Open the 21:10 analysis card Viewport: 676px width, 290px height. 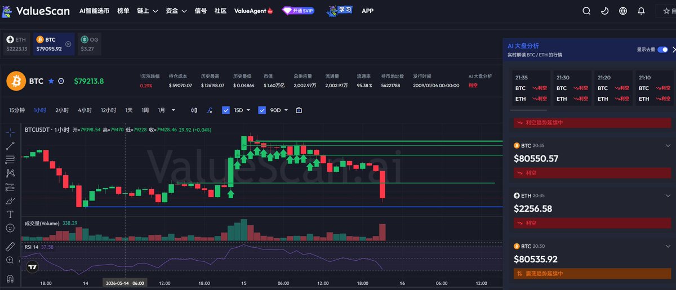[x=654, y=88]
